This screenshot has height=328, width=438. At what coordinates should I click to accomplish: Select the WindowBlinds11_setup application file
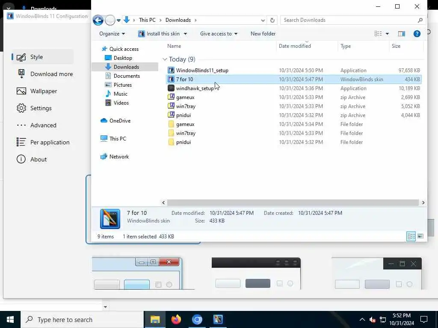[294, 70]
